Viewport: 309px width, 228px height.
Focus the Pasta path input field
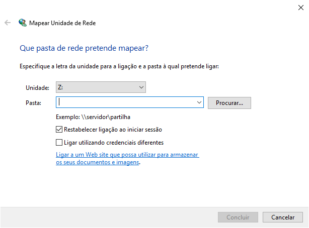click(126, 102)
